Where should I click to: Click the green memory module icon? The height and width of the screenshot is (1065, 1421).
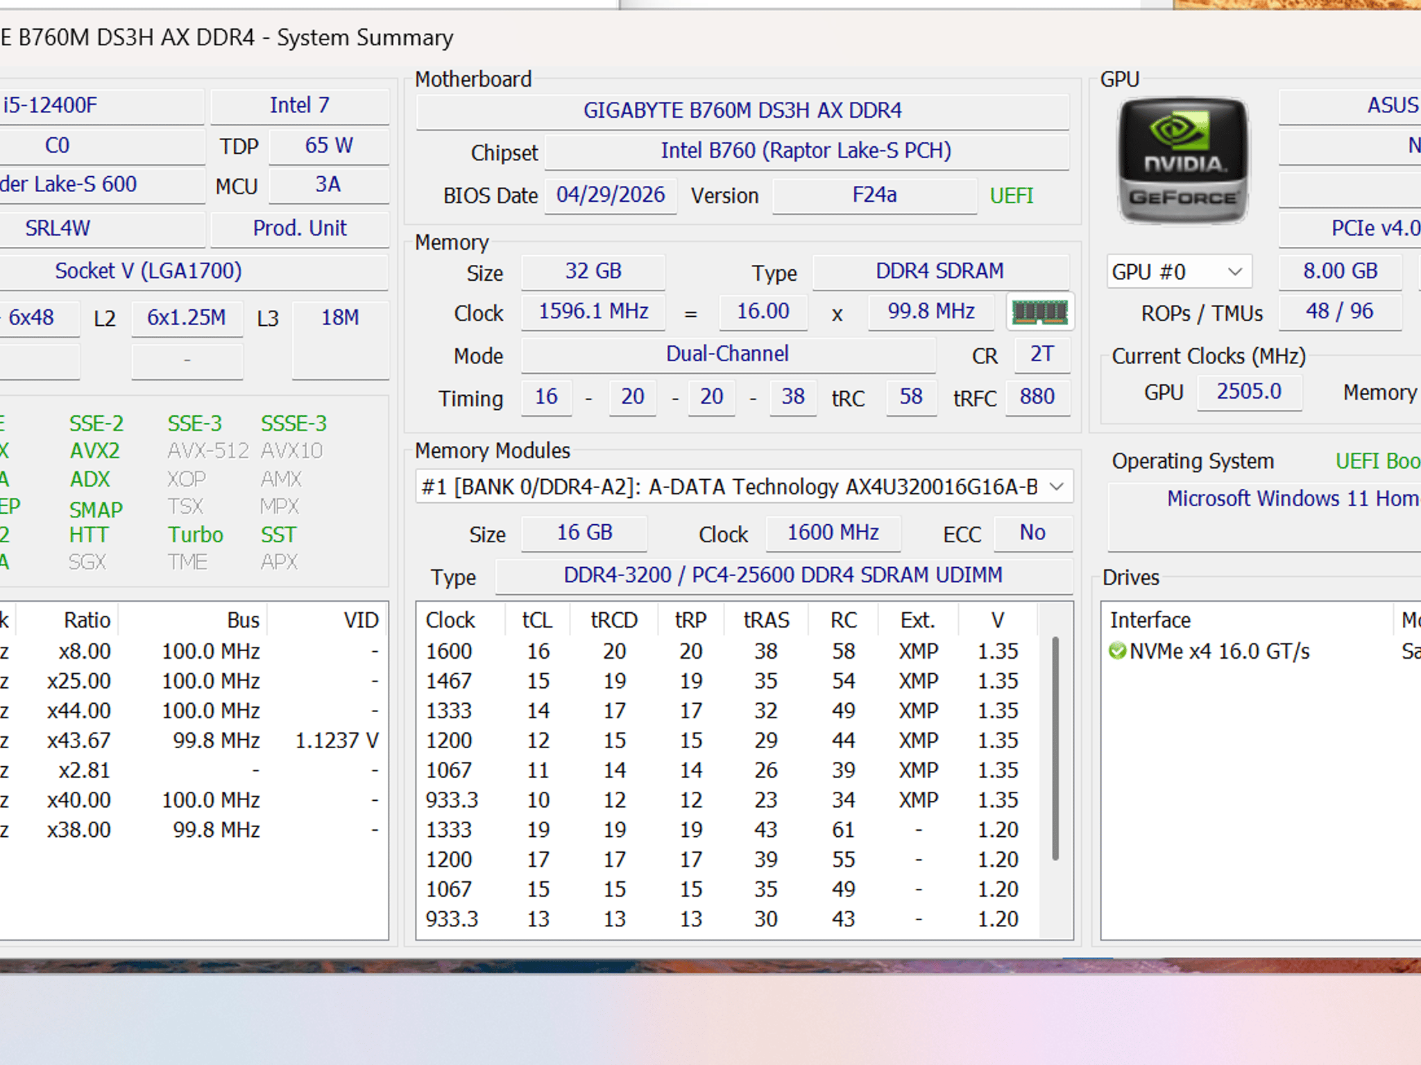pyautogui.click(x=1039, y=312)
